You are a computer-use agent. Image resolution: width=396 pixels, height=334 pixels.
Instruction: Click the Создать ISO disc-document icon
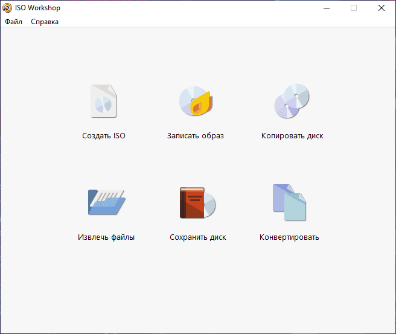[x=104, y=101]
